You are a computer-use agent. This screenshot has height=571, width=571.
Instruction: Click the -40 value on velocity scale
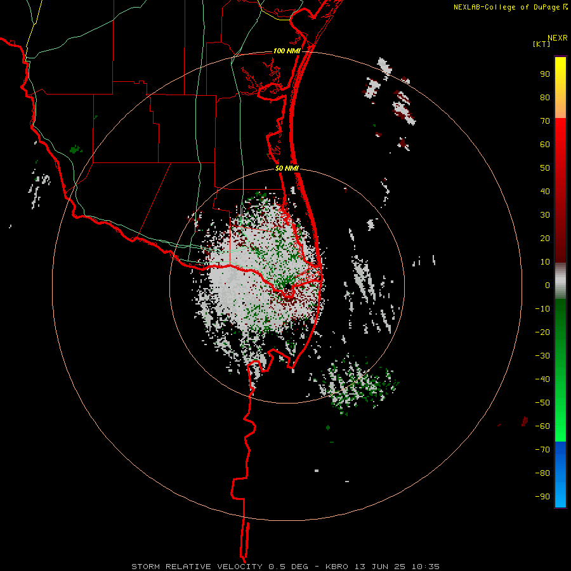click(542, 379)
